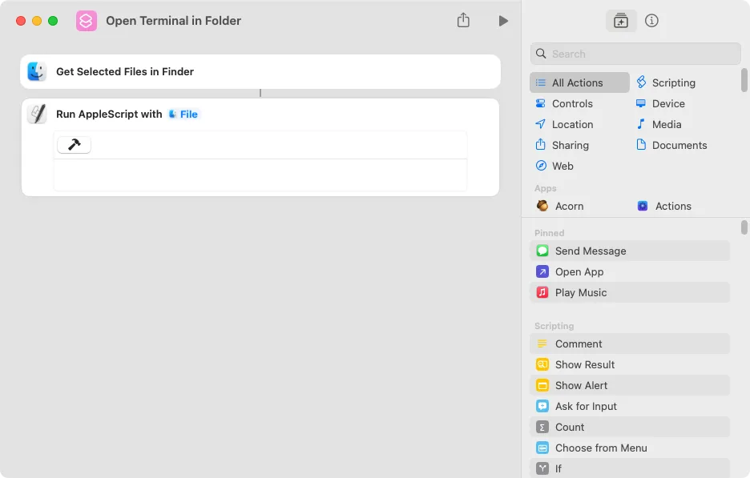Switch to the Action Library tab
750x478 pixels.
pos(621,21)
